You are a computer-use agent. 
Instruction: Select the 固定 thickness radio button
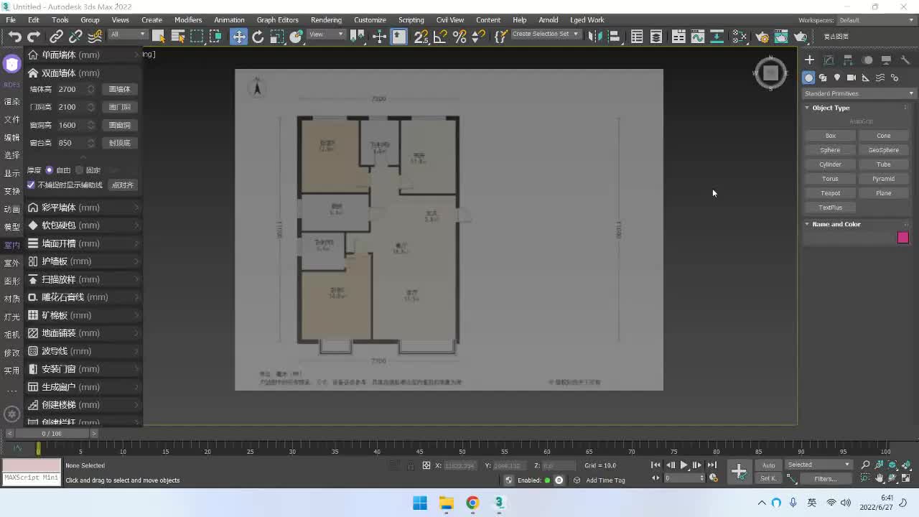pyautogui.click(x=80, y=170)
